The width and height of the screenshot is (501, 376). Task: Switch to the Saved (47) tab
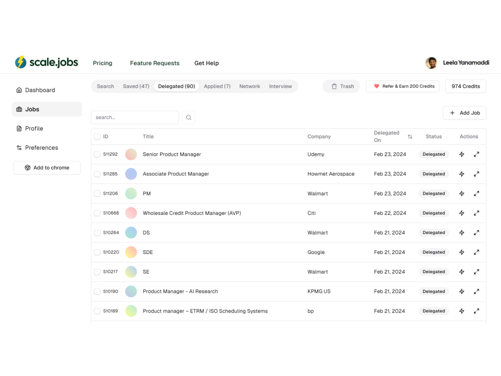(x=136, y=86)
